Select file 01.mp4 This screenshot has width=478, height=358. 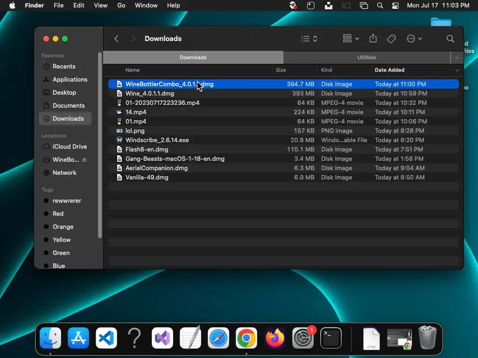[283, 122]
